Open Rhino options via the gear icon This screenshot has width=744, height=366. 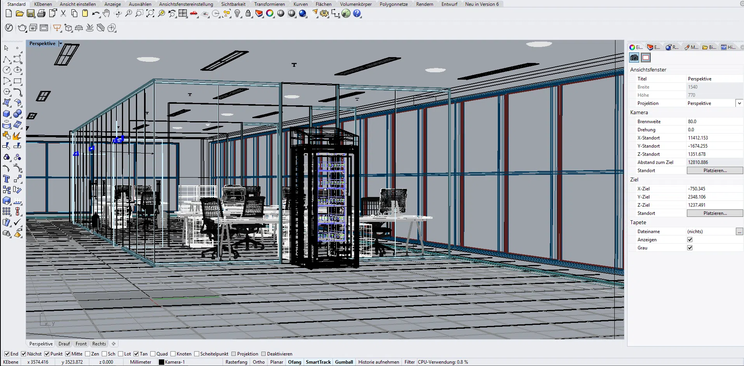[x=324, y=13]
